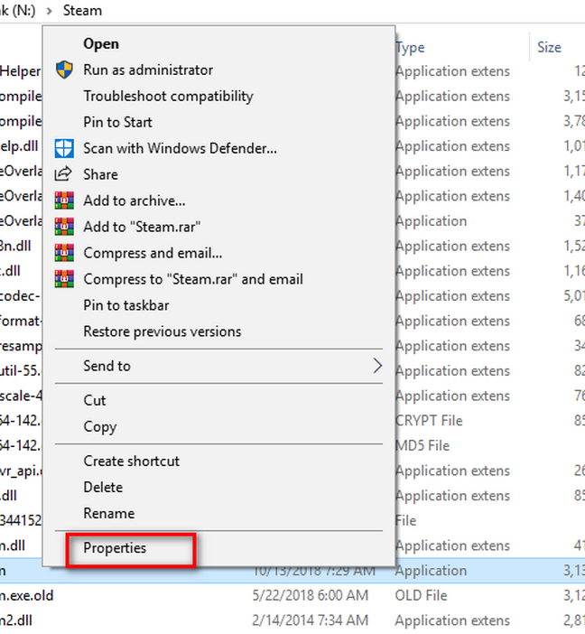Viewport: 585px width, 634px height.
Task: Click highlighted row's Application type cell
Action: tap(432, 571)
